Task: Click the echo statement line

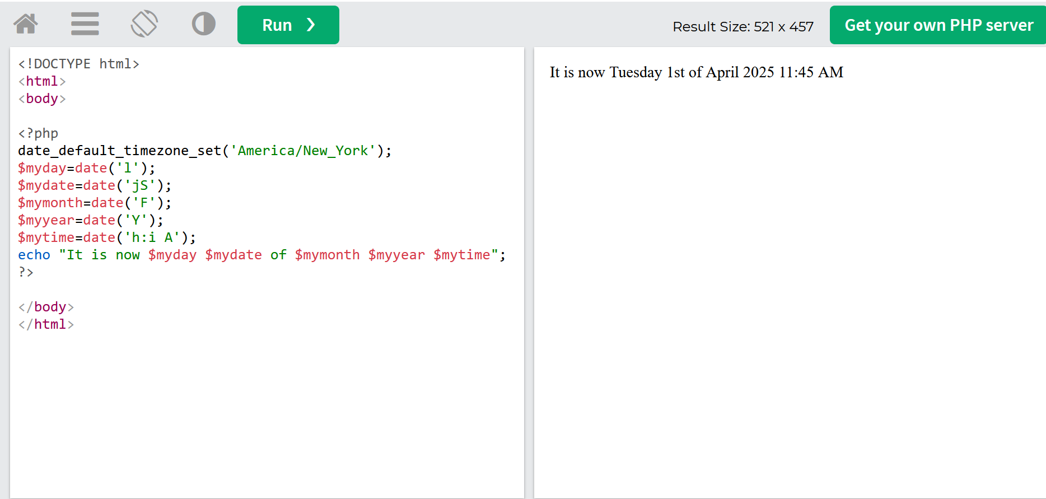Action: 261,255
